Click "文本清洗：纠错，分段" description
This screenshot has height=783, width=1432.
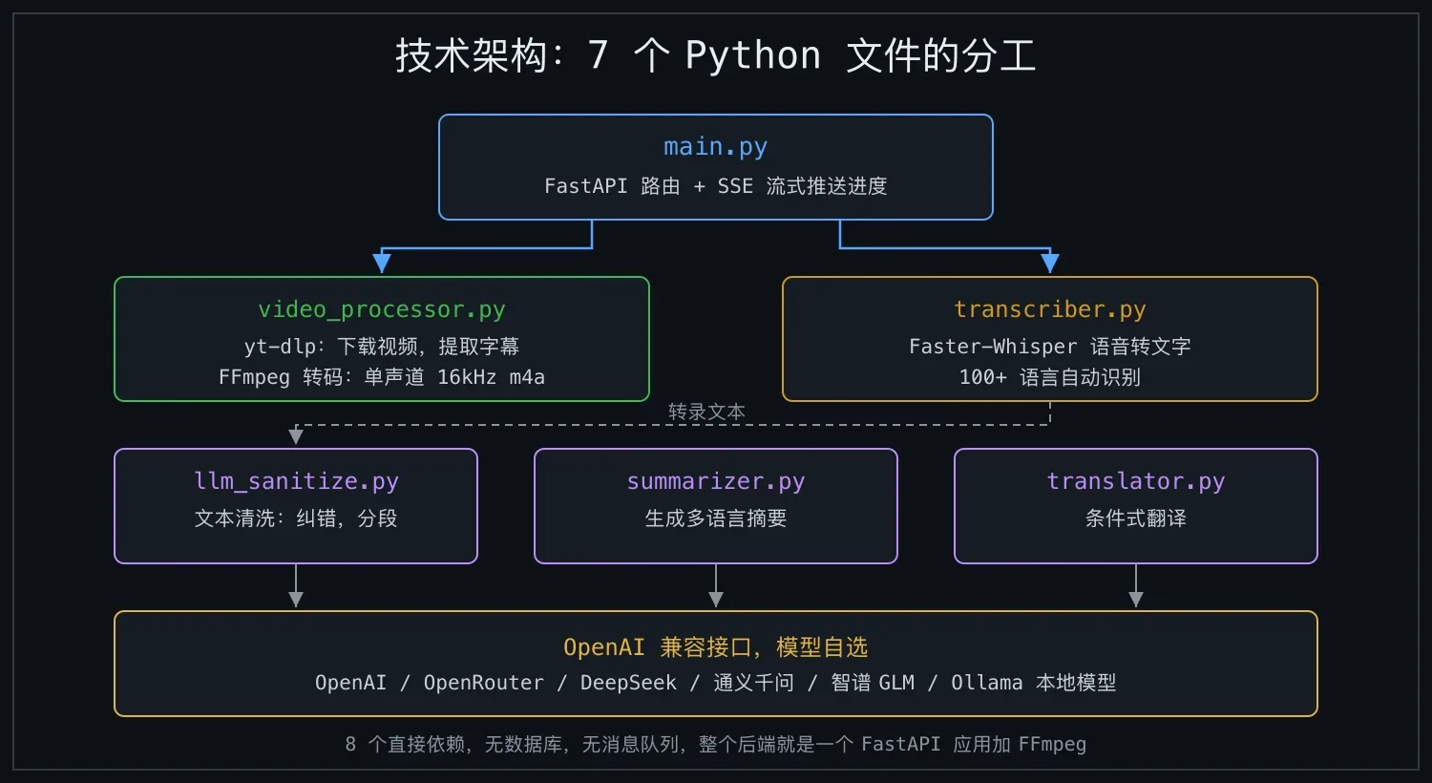296,518
